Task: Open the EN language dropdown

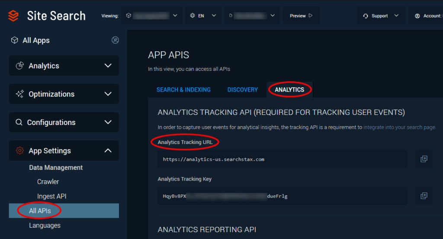Action: pyautogui.click(x=203, y=16)
